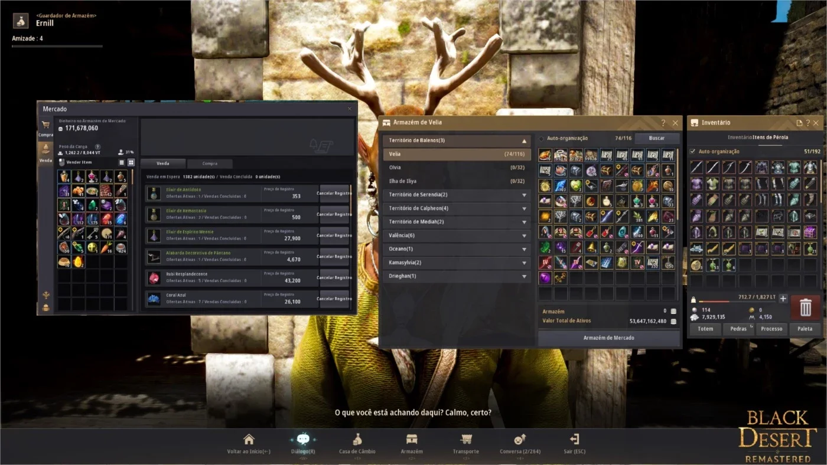Click total assets value 53,647,162,480
This screenshot has height=465, width=827.
click(648, 322)
